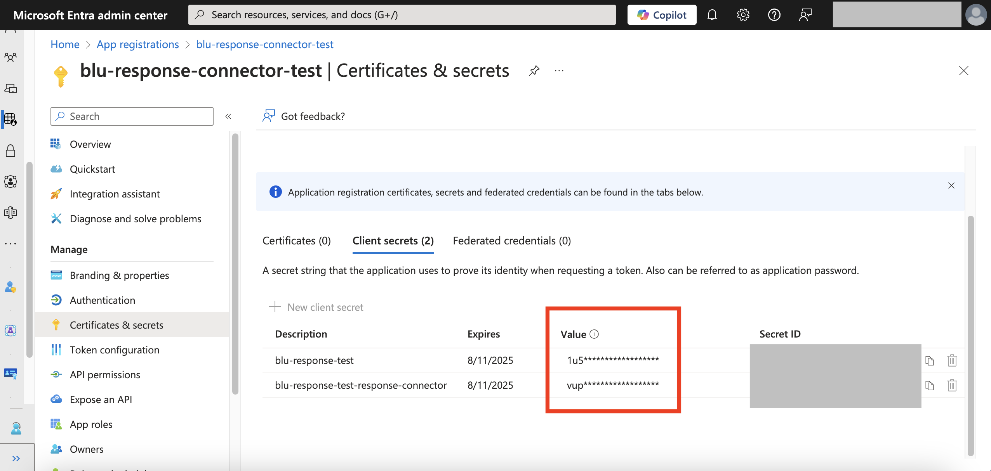Click the left menu Search box
991x471 pixels.
pos(132,116)
